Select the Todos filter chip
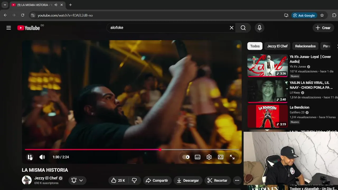 (255, 46)
